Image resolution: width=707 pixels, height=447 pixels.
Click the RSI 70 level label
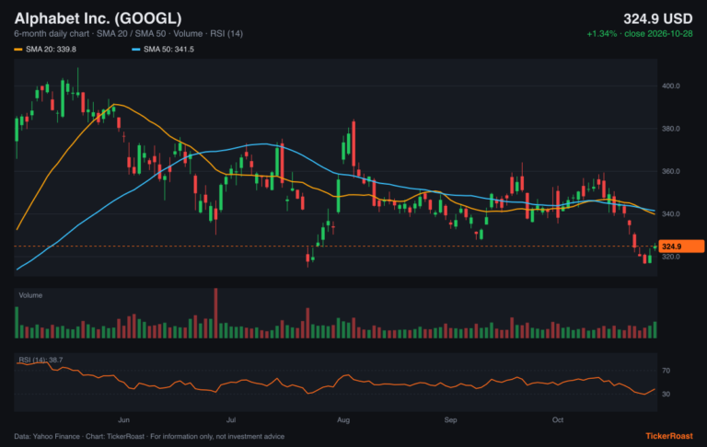(x=666, y=371)
